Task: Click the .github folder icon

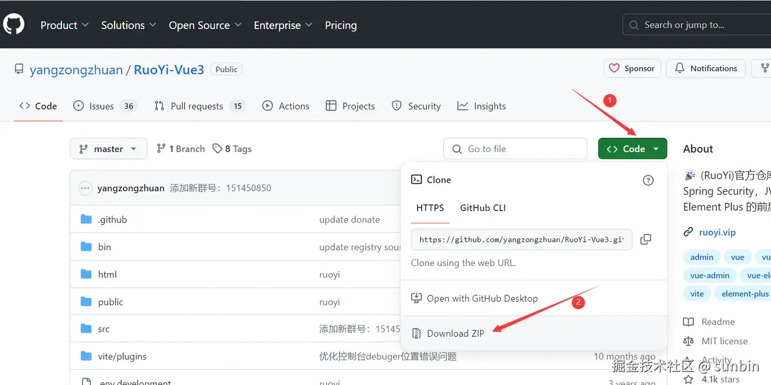Action: (x=86, y=219)
